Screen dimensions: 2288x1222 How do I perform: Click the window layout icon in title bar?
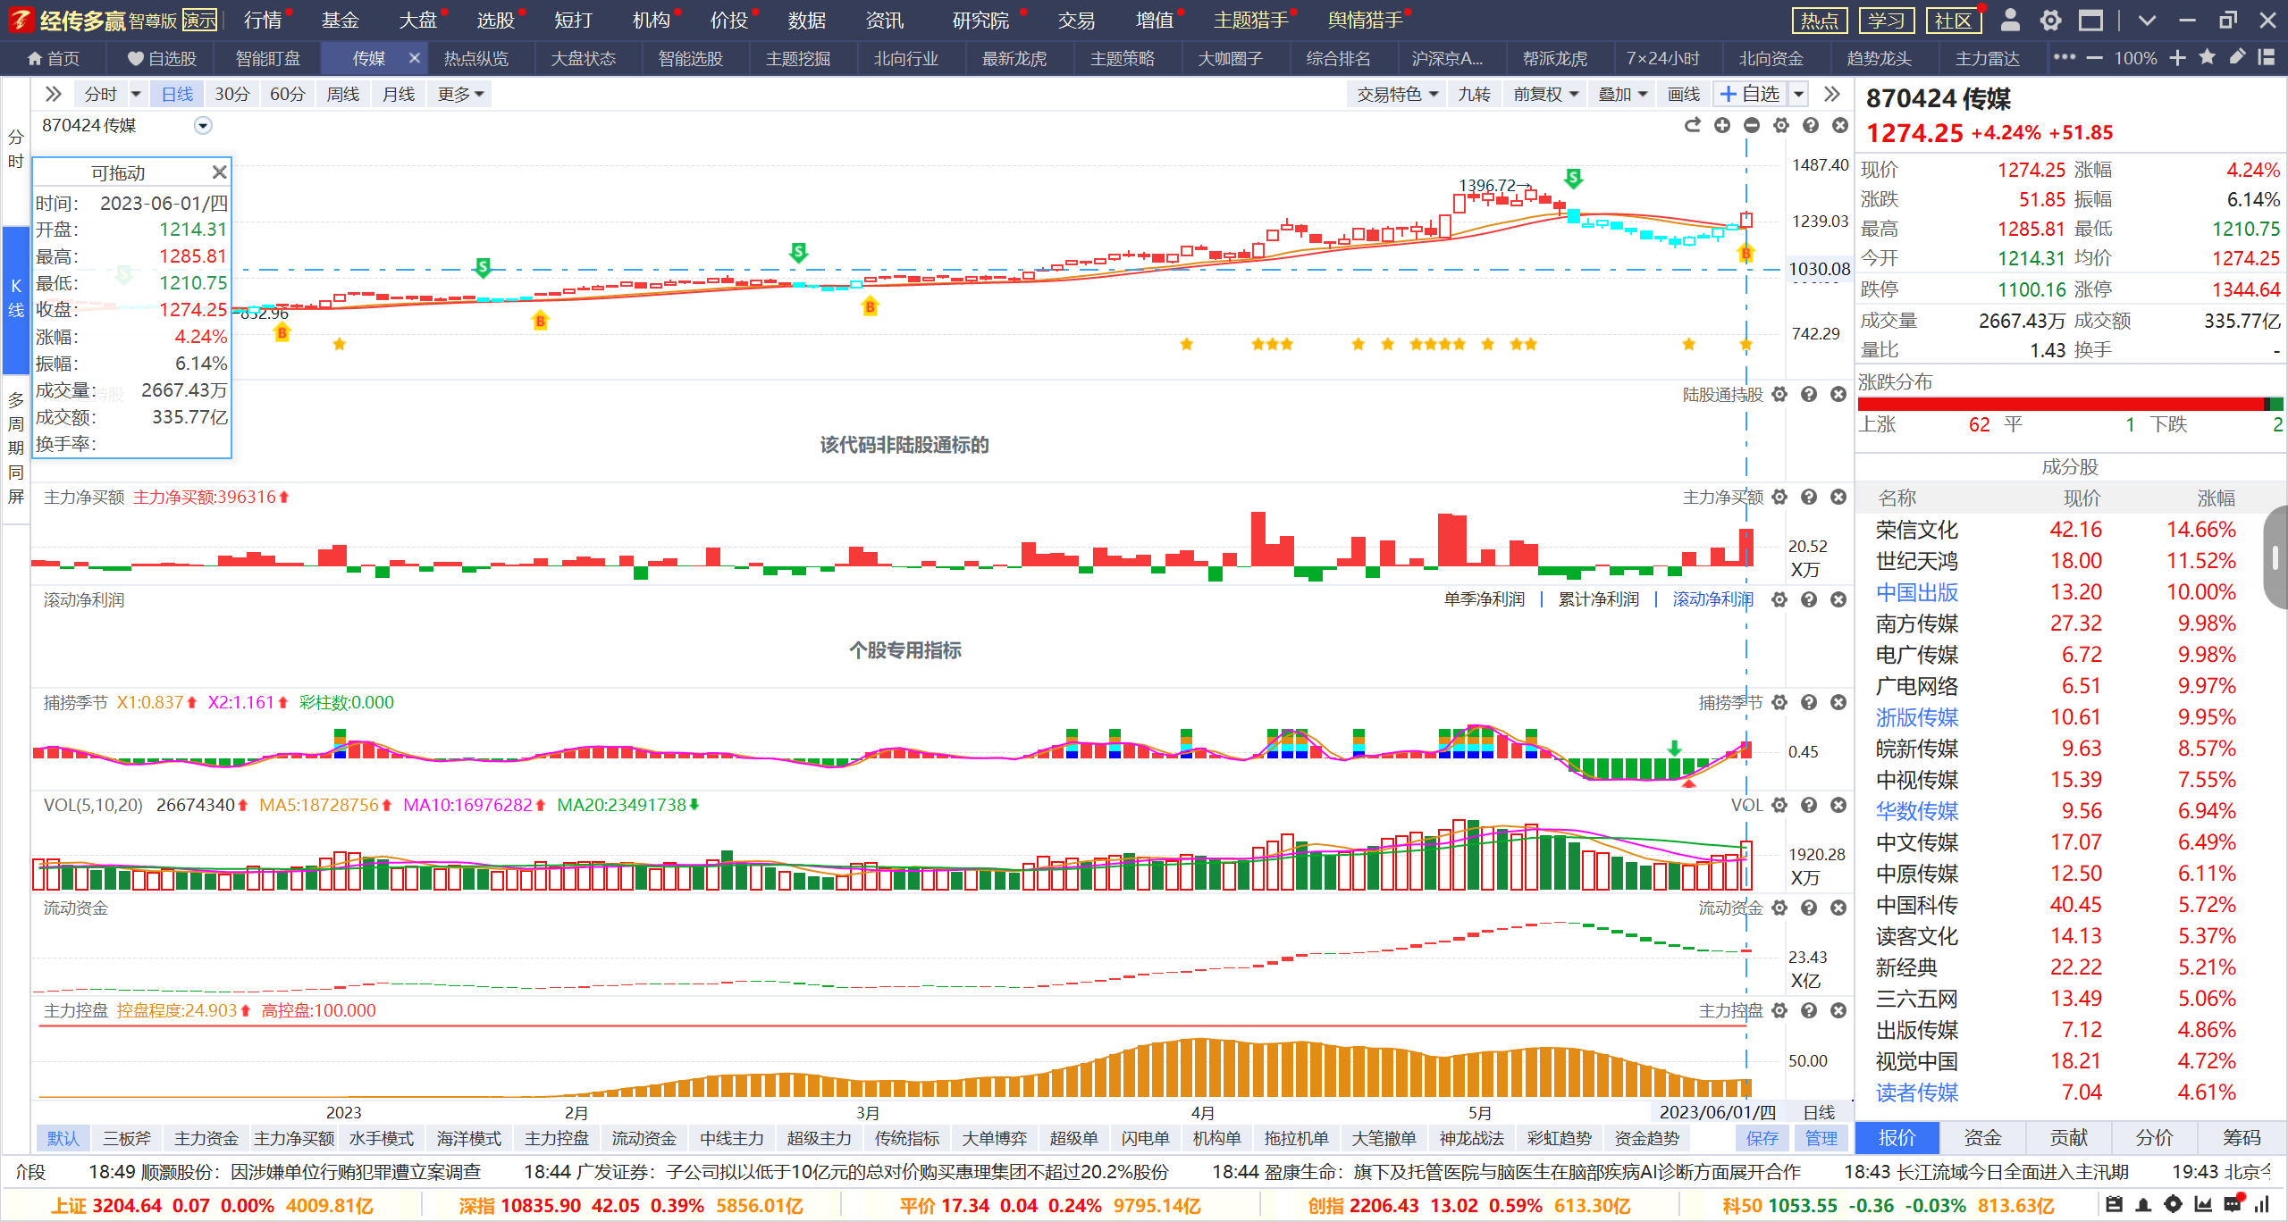point(2090,20)
